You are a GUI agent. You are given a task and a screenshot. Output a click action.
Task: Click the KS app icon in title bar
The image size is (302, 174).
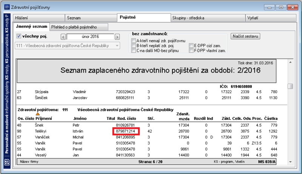click(7, 7)
